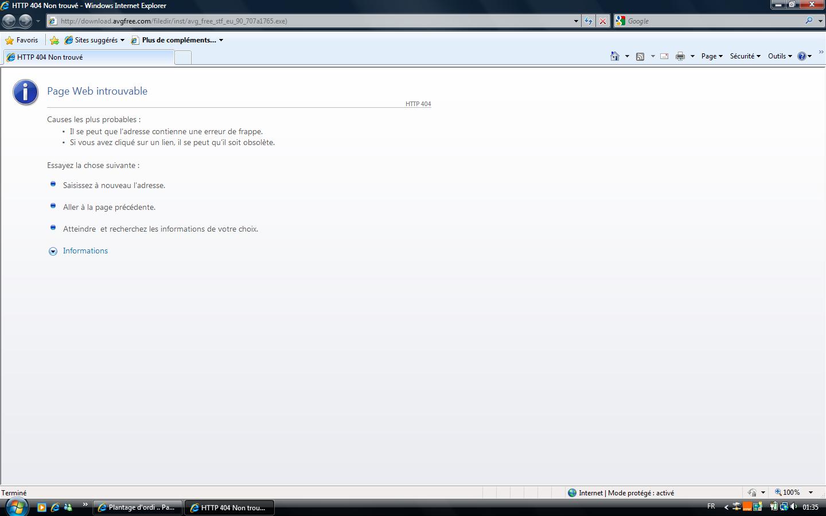Switch to Plantage d'ordi taskbar window

pyautogui.click(x=137, y=507)
